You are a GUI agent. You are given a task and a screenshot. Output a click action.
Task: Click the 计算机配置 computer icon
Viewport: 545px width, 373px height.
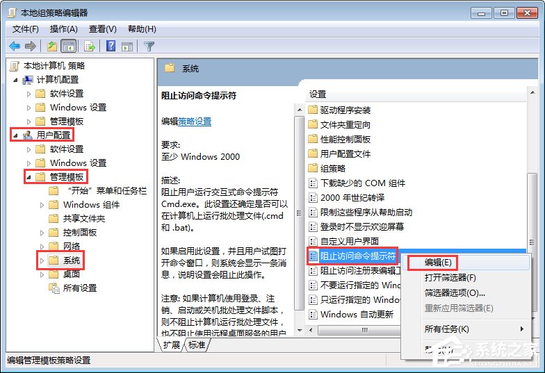pos(28,80)
